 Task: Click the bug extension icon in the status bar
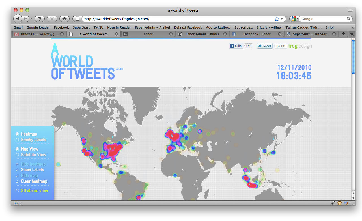(x=333, y=203)
